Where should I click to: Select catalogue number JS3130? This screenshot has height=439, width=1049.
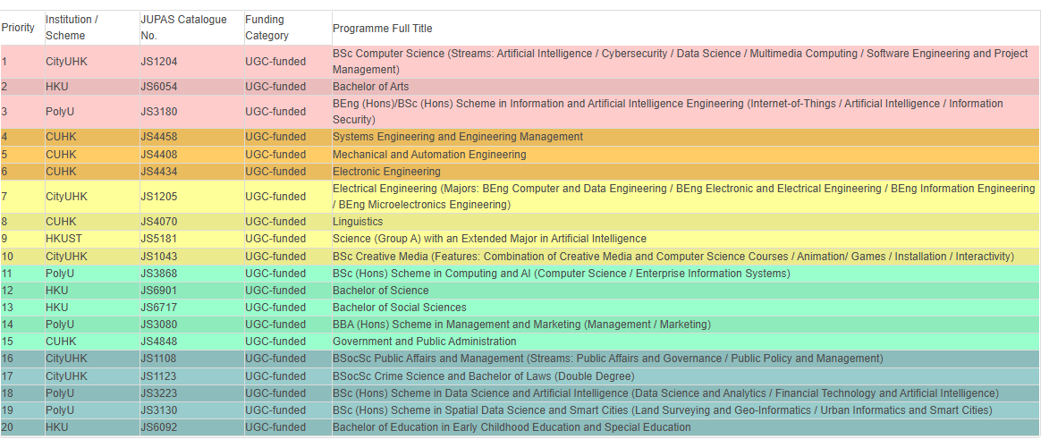[158, 410]
